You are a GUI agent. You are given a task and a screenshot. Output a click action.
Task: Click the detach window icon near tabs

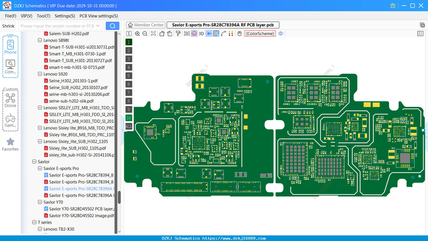click(x=422, y=25)
